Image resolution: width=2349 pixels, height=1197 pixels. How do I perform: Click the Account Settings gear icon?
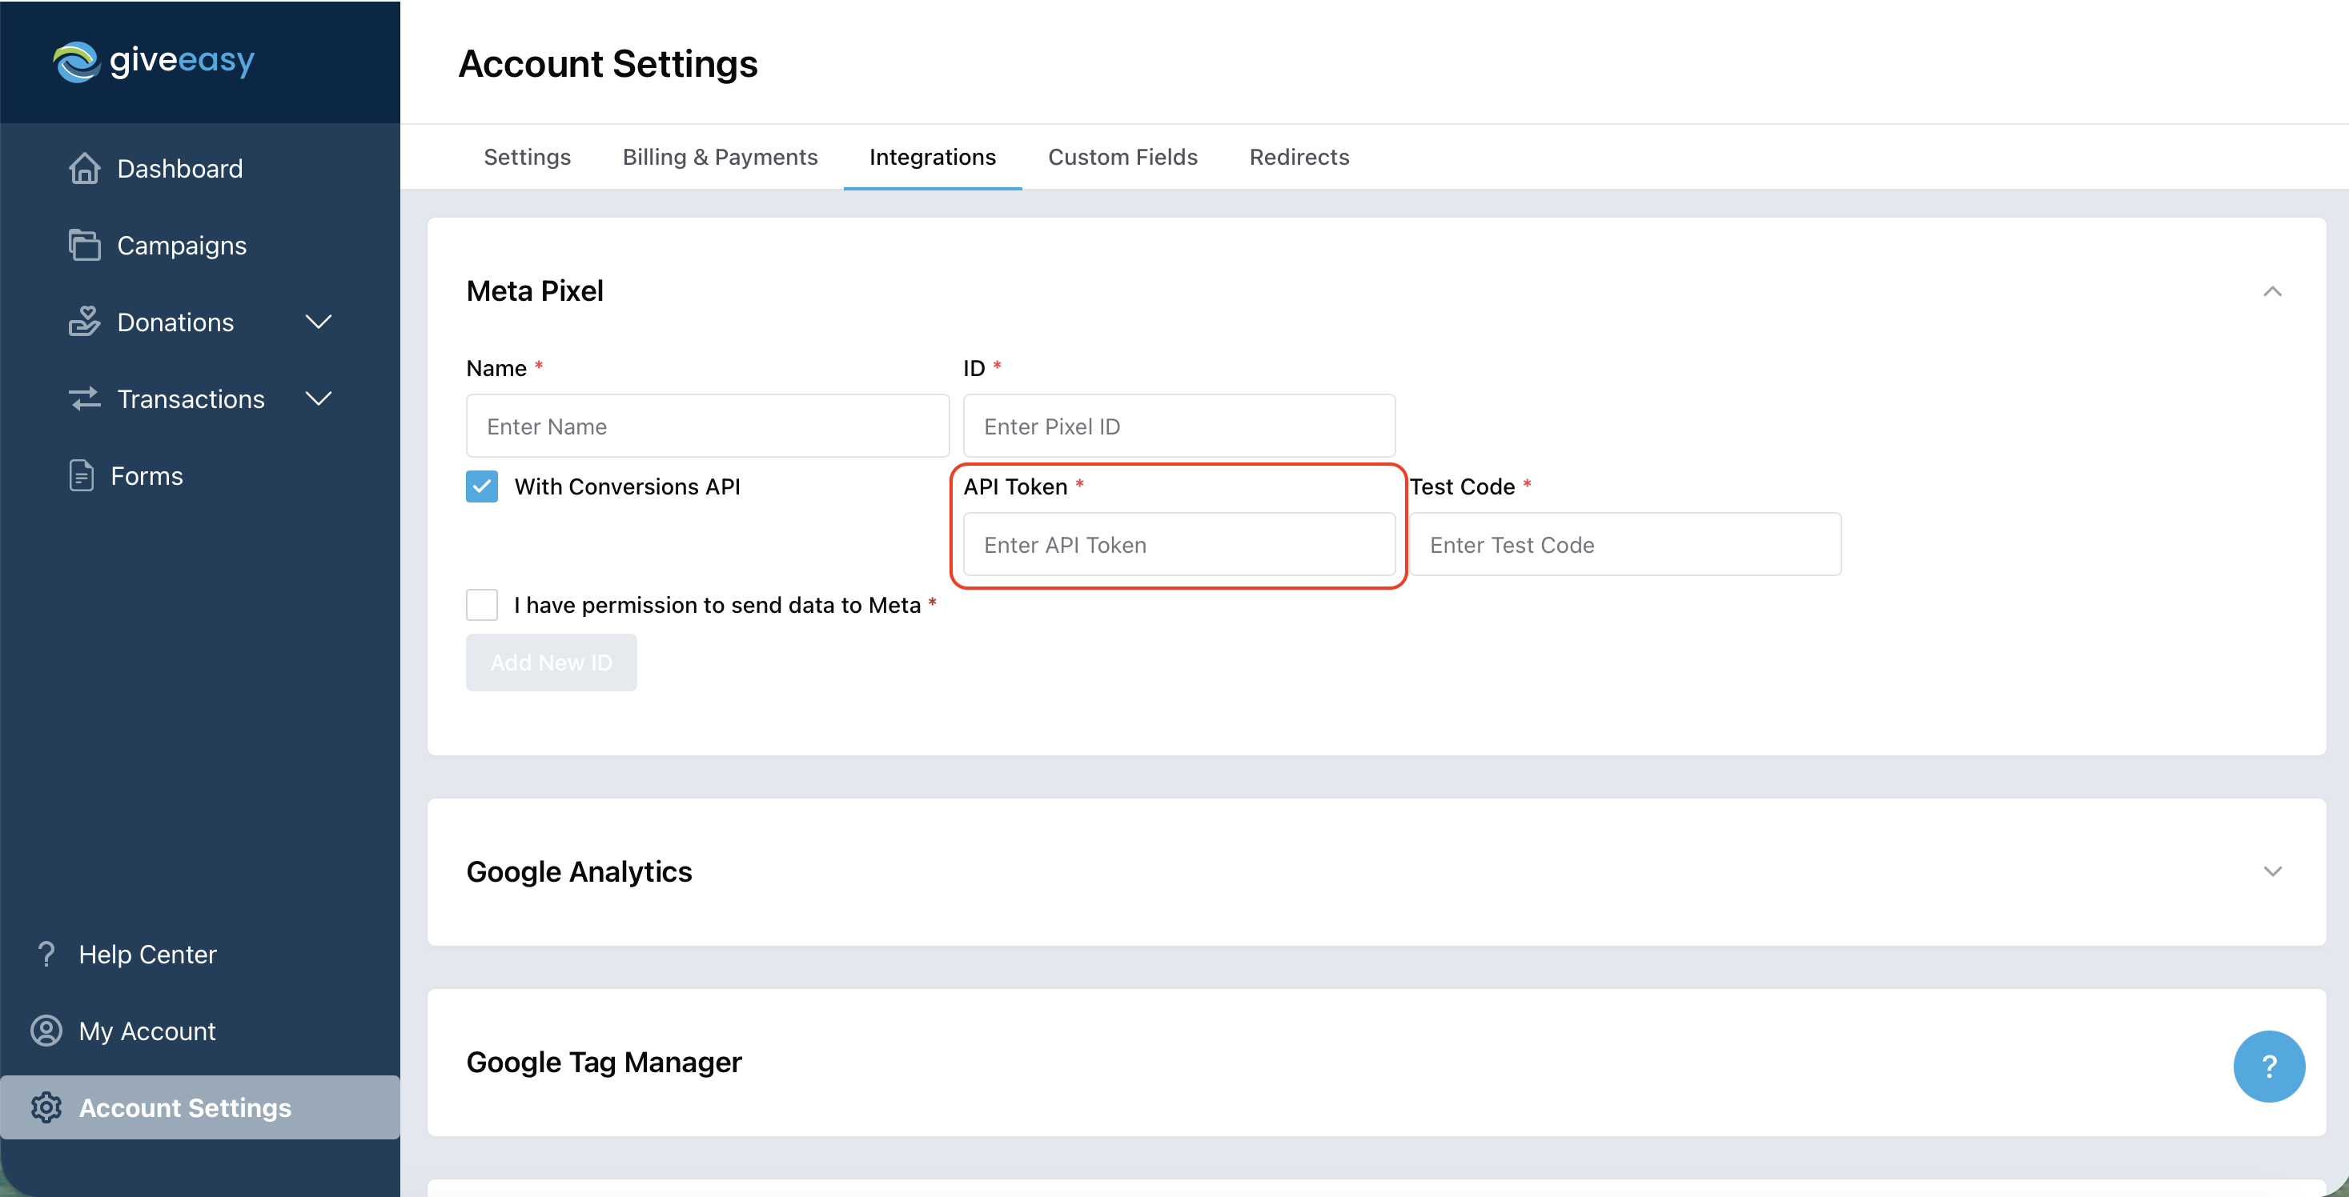tap(46, 1107)
